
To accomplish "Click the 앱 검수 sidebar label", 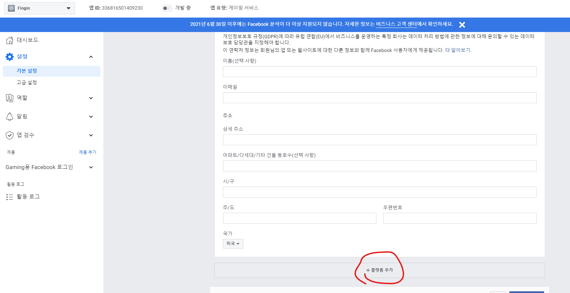I will tap(26, 135).
